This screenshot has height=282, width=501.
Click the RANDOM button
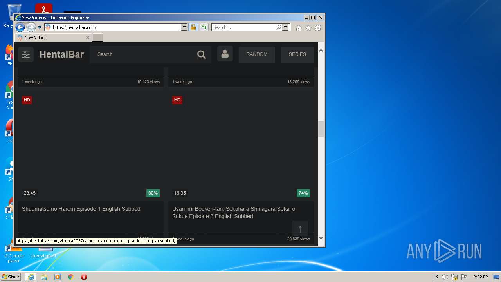[x=257, y=54]
